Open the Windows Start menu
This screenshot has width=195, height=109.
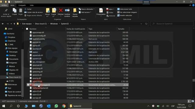coord(3,106)
